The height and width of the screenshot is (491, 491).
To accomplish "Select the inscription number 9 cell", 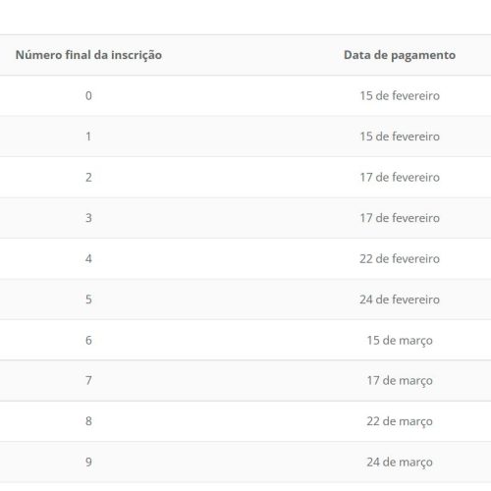I will (x=88, y=462).
